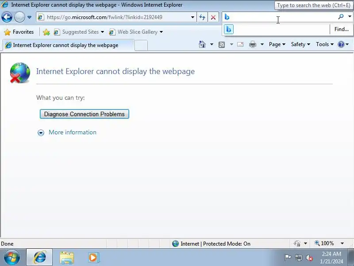The width and height of the screenshot is (354, 266).
Task: Open the Favorites center
Action: point(19,32)
